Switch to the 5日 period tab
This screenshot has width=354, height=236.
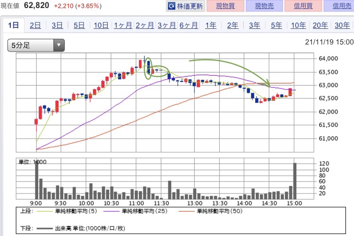point(79,25)
